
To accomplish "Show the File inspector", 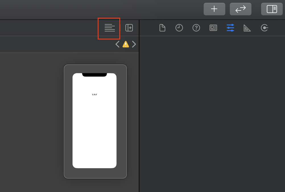I will 162,28.
